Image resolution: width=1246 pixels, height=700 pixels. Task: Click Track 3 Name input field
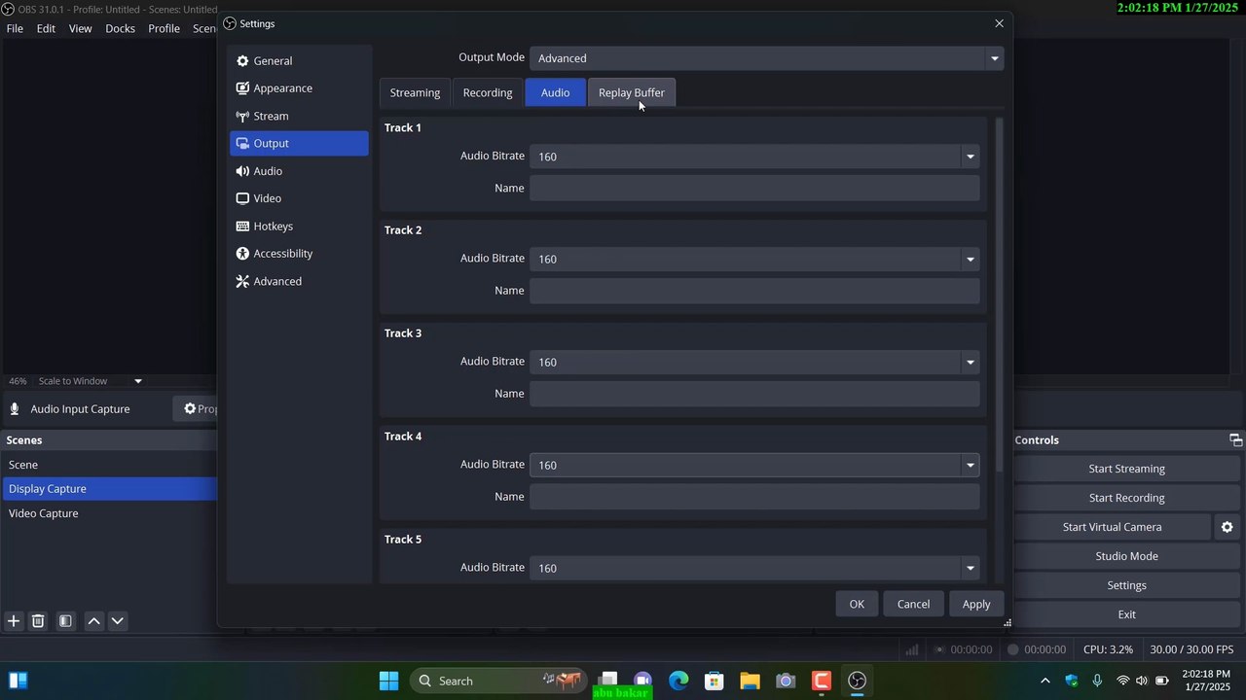(x=754, y=394)
